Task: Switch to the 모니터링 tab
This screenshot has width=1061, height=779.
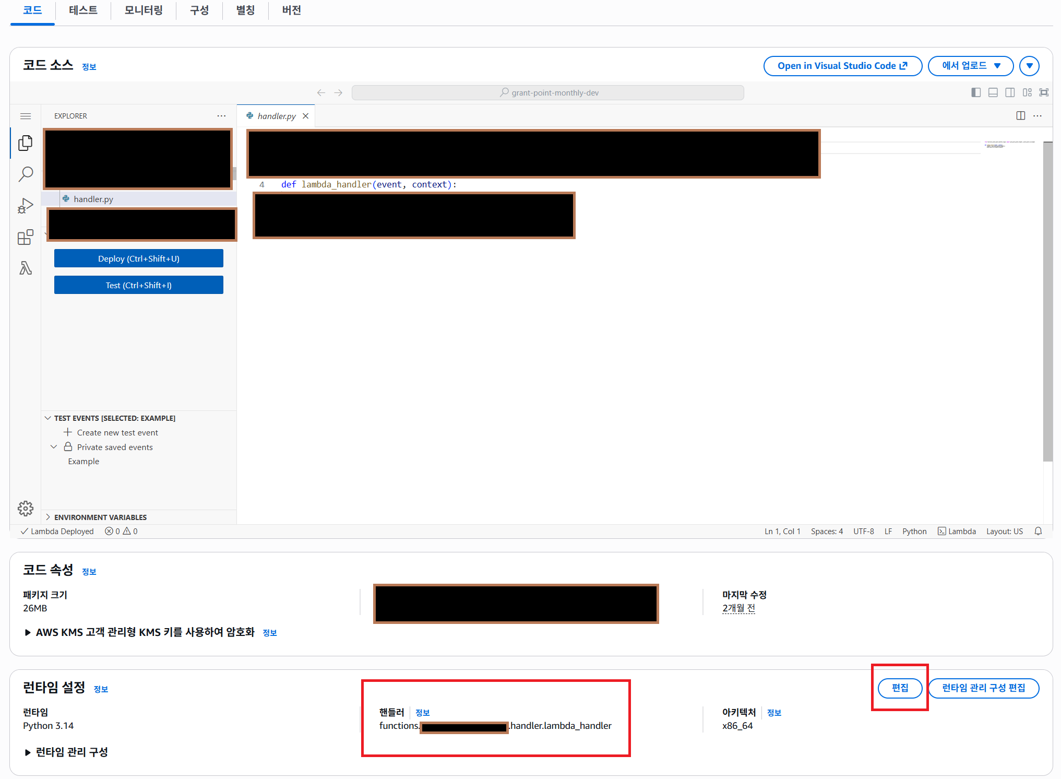Action: 144,10
